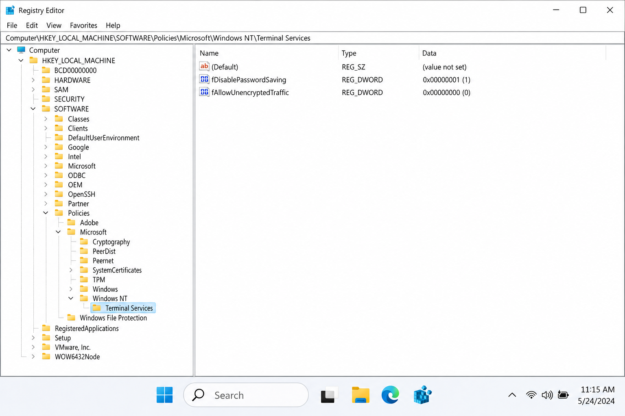Open the View menu

pyautogui.click(x=54, y=25)
